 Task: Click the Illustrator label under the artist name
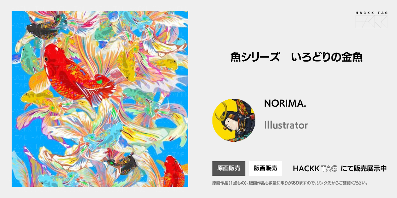(286, 125)
